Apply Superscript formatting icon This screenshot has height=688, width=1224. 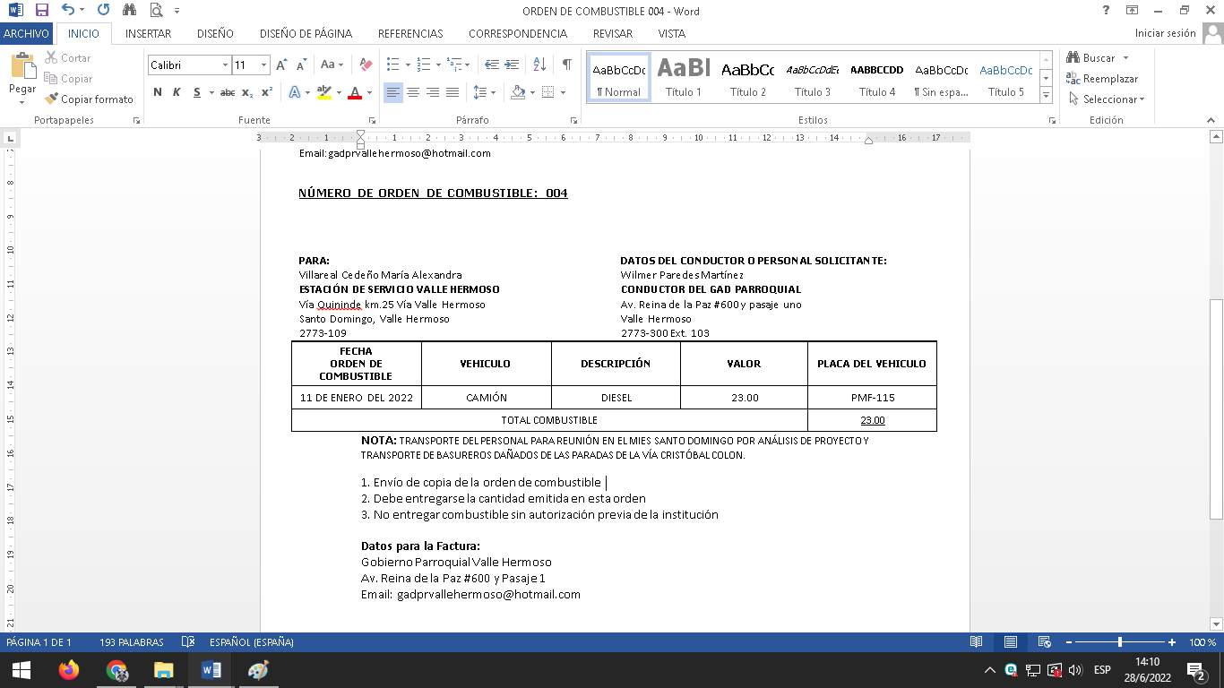click(267, 92)
